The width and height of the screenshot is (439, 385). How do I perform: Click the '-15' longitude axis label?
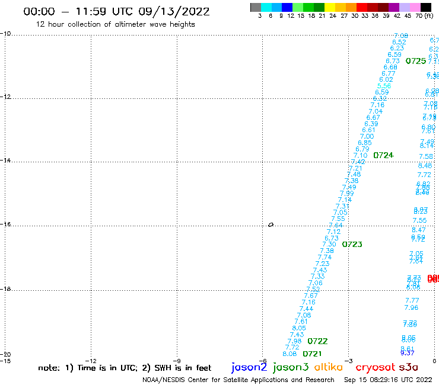coord(5,361)
